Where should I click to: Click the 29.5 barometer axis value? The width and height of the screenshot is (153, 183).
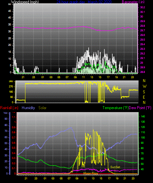pos(142,40)
